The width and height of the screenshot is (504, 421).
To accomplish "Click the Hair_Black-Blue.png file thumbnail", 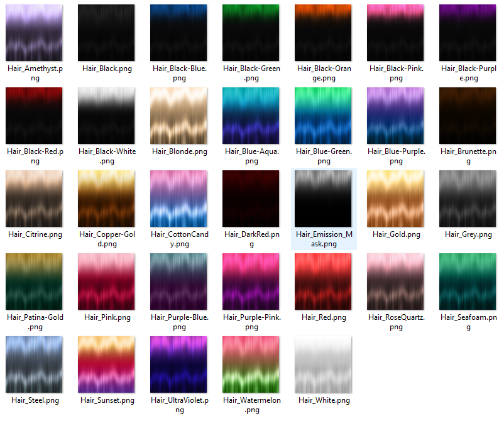I will pos(178,33).
